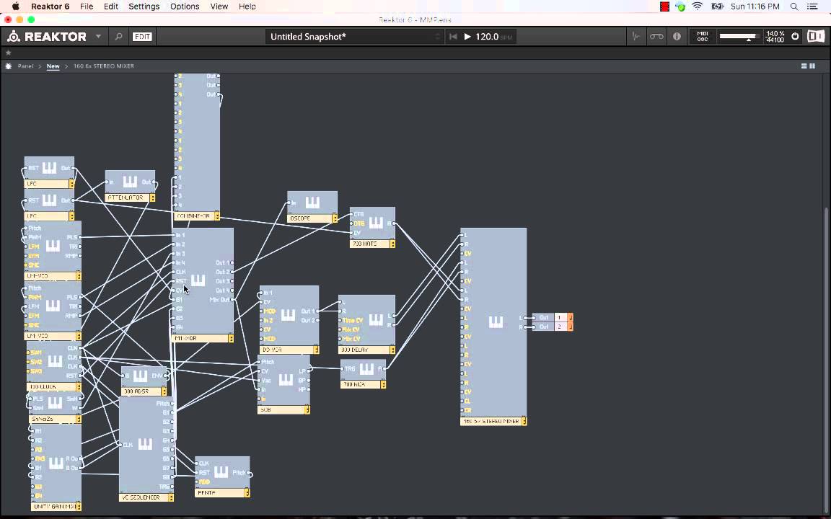Click the keyboard icon on the 700 HATS module

tap(376, 223)
